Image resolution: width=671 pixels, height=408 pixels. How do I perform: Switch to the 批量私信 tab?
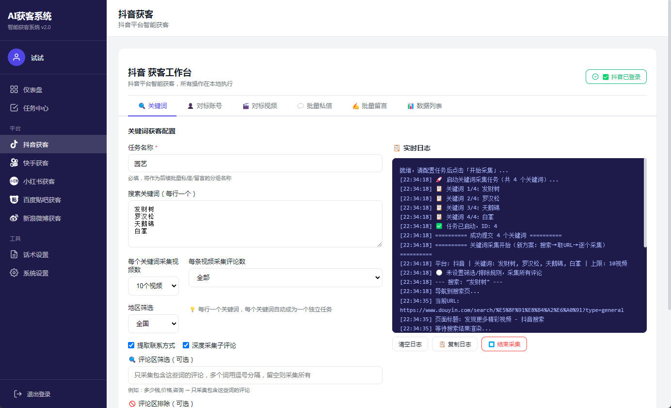pos(314,106)
